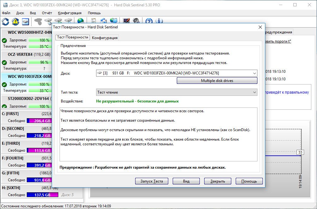Click the green health checkmark for OCZ-VERTEX4
This screenshot has width=317, height=209.
pyautogui.click(x=4, y=62)
